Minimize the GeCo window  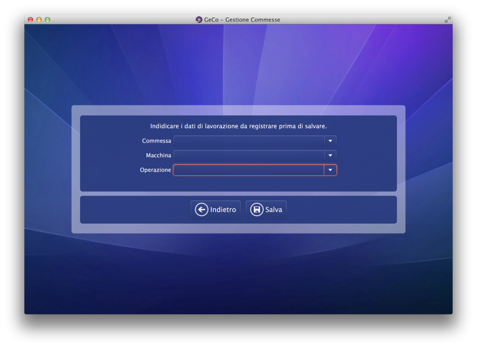coord(39,20)
